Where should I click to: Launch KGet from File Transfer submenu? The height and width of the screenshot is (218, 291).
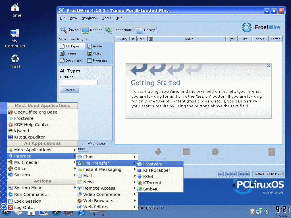(160, 177)
